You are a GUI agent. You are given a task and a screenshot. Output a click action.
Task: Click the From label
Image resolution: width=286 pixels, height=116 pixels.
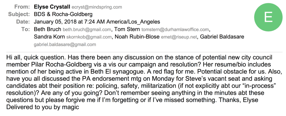coord(22,7)
